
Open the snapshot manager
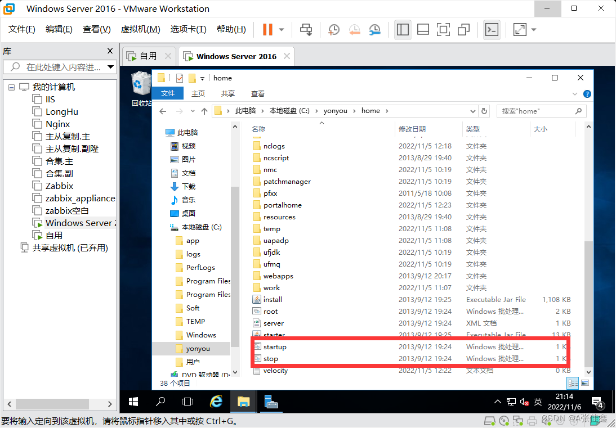click(x=374, y=29)
